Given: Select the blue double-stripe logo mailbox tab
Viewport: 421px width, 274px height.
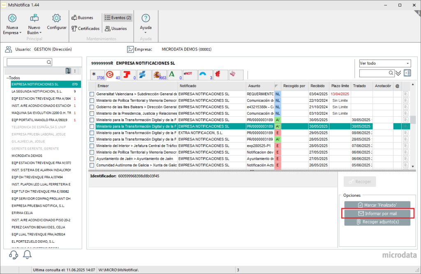Looking at the screenshot, I should (144, 75).
